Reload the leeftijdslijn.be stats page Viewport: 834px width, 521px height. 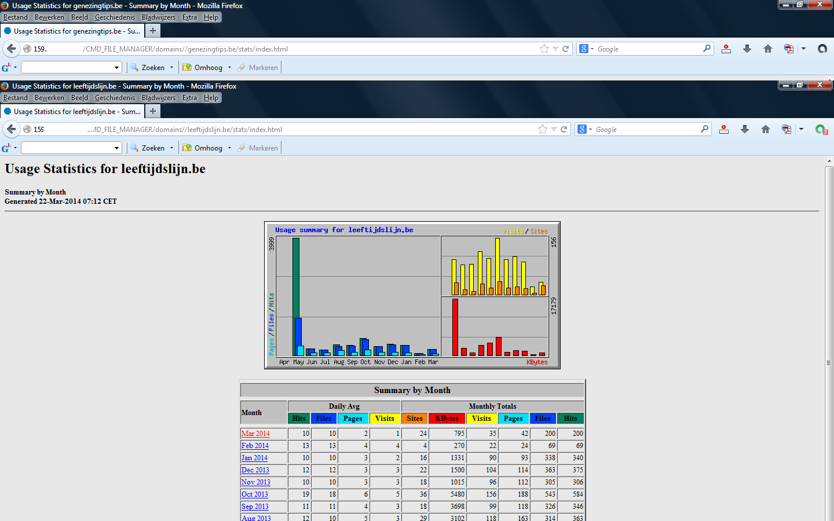click(564, 129)
